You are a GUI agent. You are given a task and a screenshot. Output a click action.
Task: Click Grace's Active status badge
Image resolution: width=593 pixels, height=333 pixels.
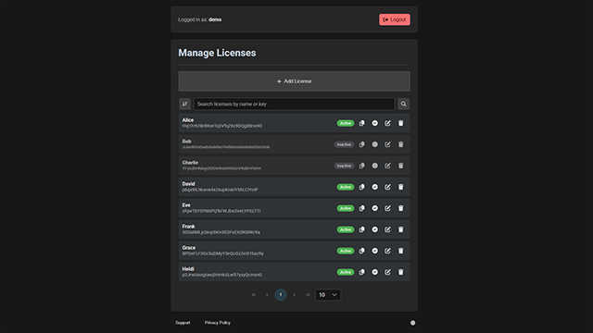[x=346, y=251]
